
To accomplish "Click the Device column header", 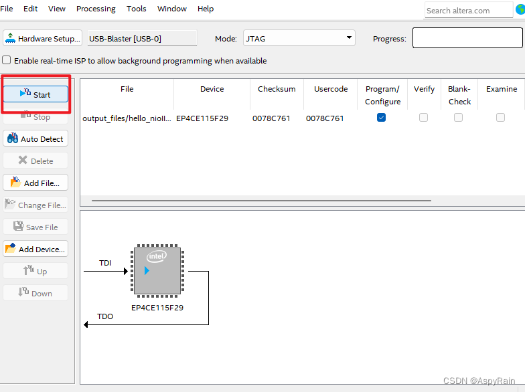I will click(212, 95).
